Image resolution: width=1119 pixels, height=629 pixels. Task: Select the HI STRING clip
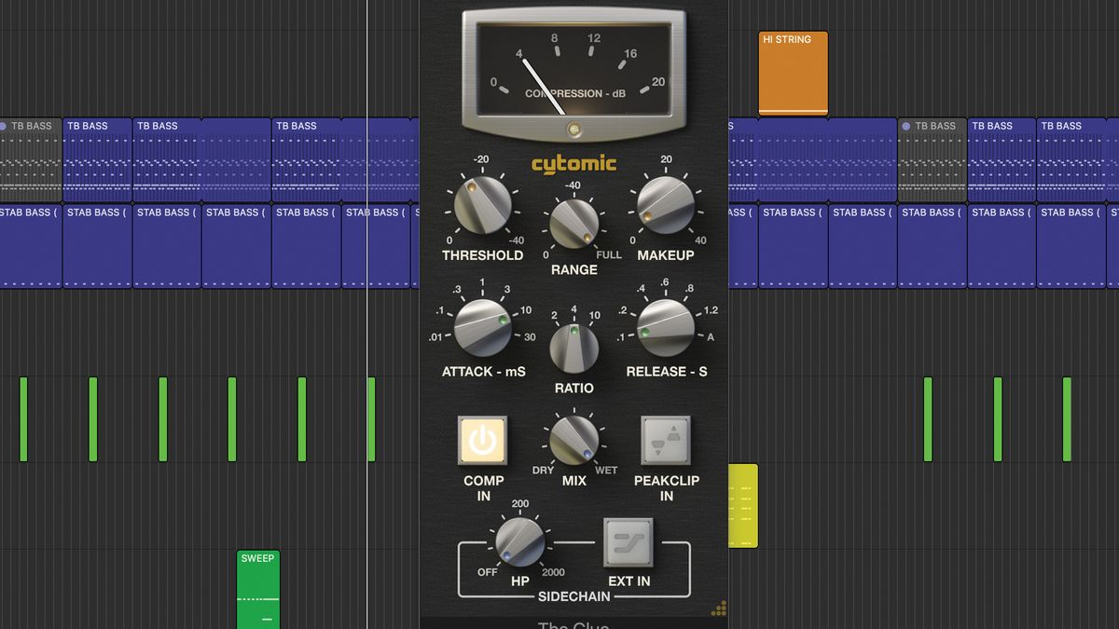(x=792, y=72)
